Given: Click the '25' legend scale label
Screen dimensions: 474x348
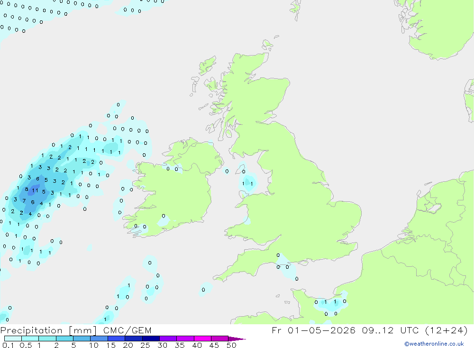Looking at the screenshot, I should point(146,345).
